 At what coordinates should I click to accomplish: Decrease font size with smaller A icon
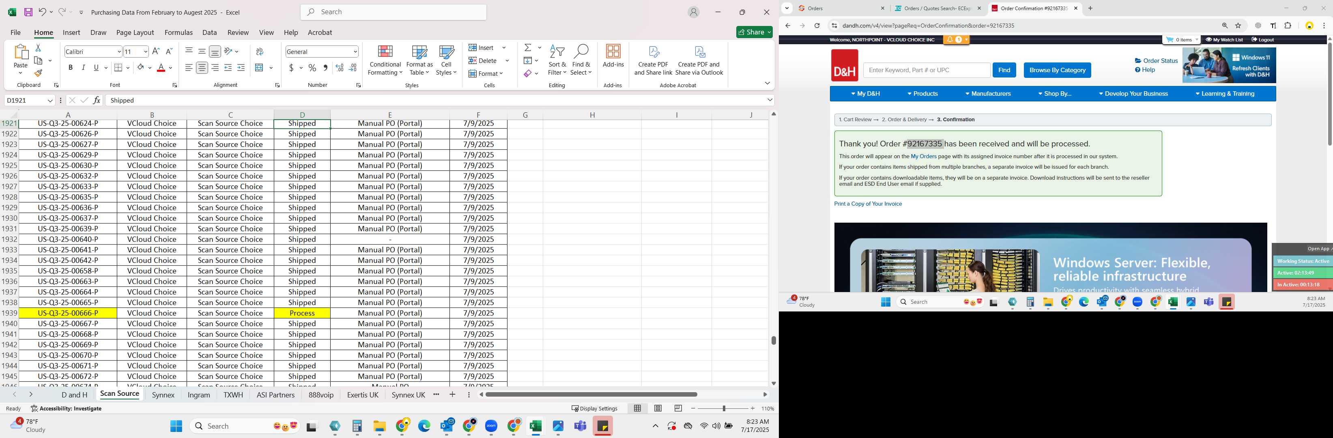coord(169,51)
